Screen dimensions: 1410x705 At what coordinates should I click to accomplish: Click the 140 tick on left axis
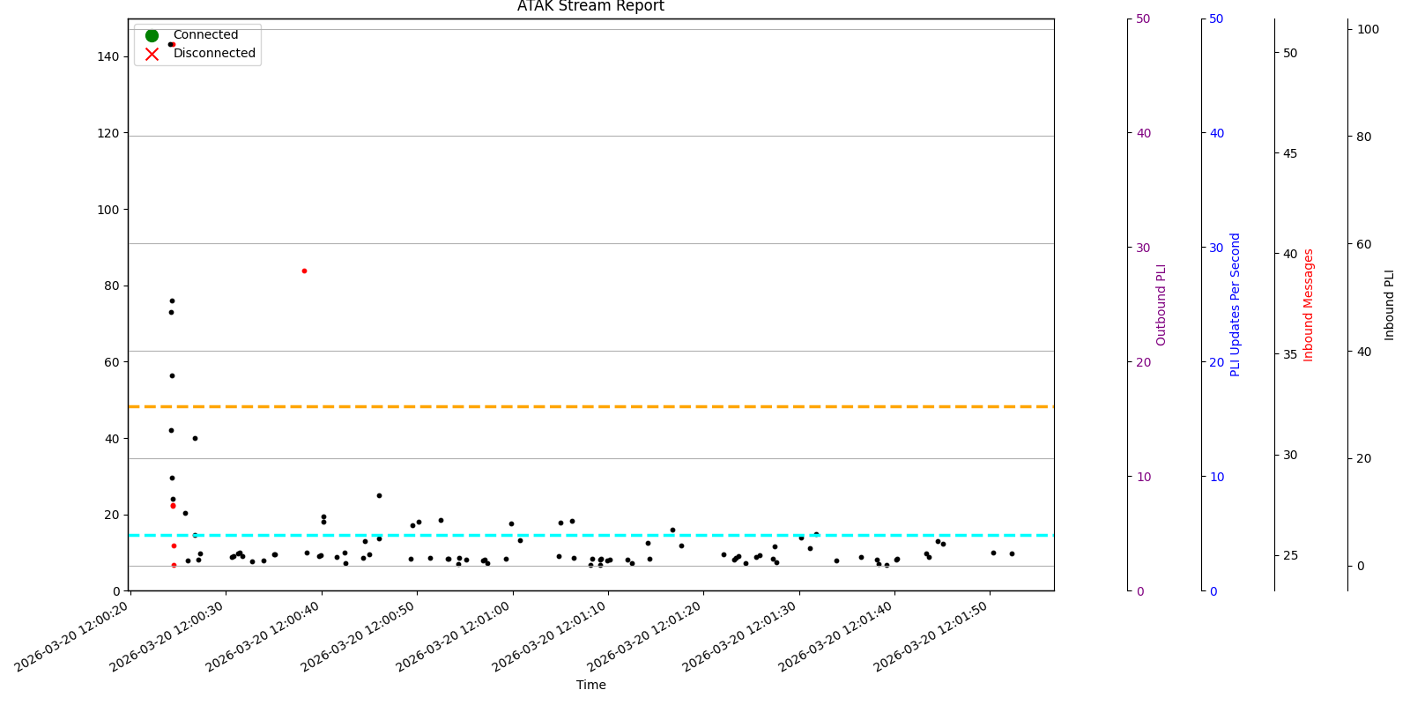click(108, 56)
